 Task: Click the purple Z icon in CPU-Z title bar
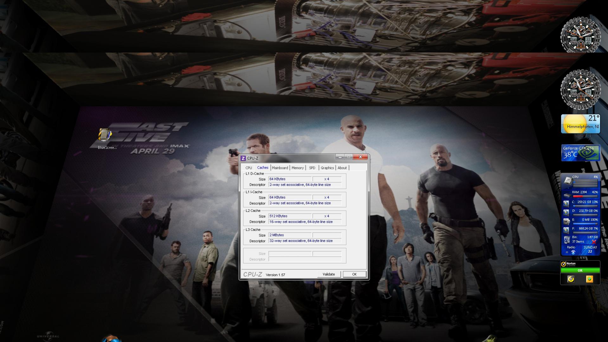pos(243,158)
